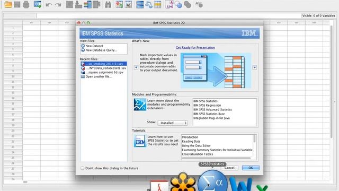Select IBM SPSS Statistics Base module
339x191 pixels.
(x=209, y=114)
